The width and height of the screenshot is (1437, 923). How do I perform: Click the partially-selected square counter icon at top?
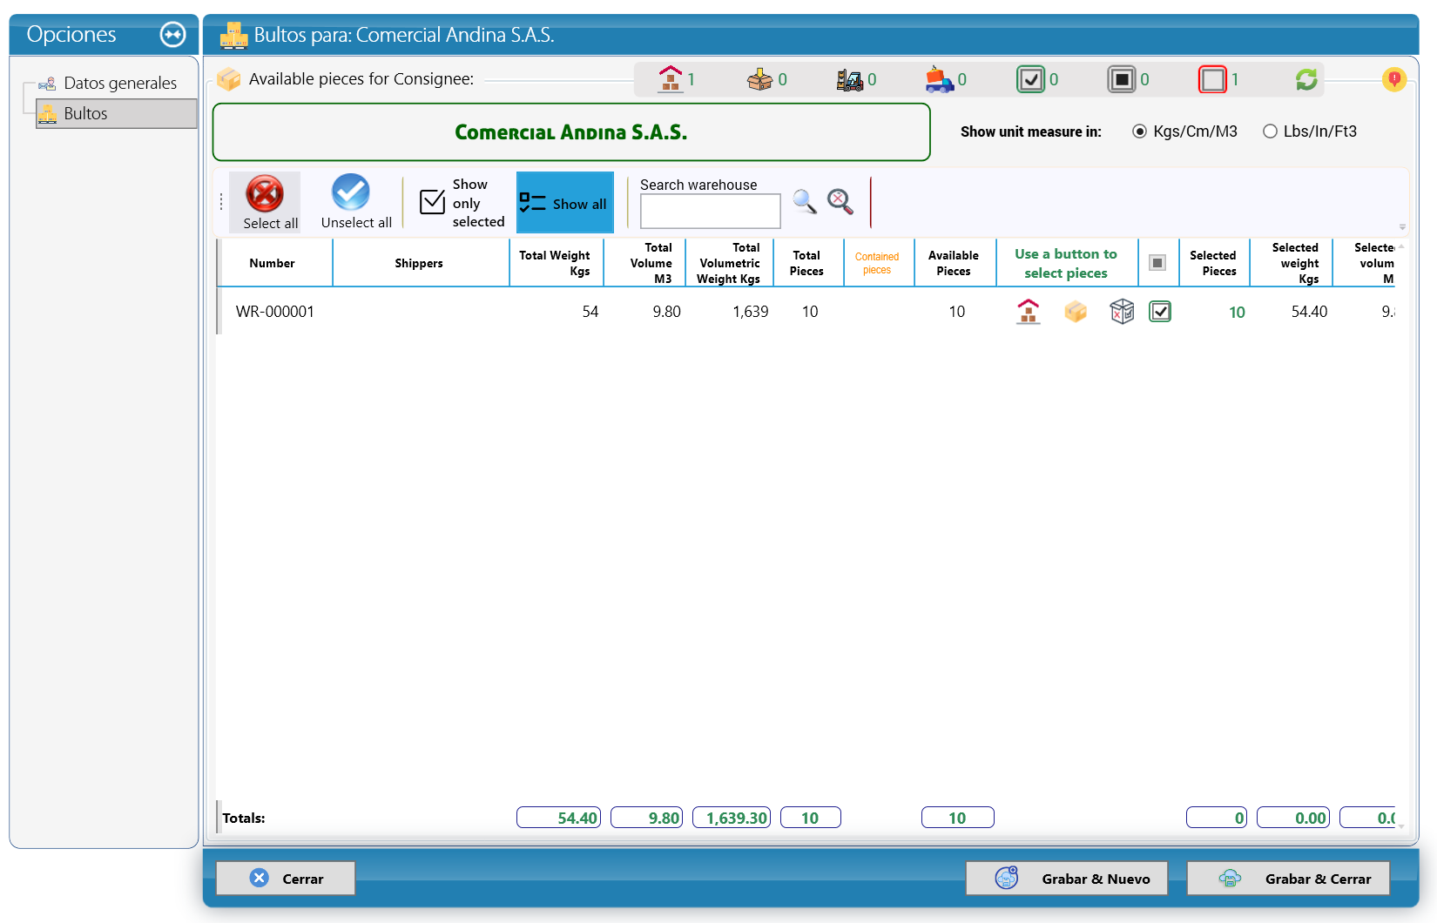point(1122,79)
